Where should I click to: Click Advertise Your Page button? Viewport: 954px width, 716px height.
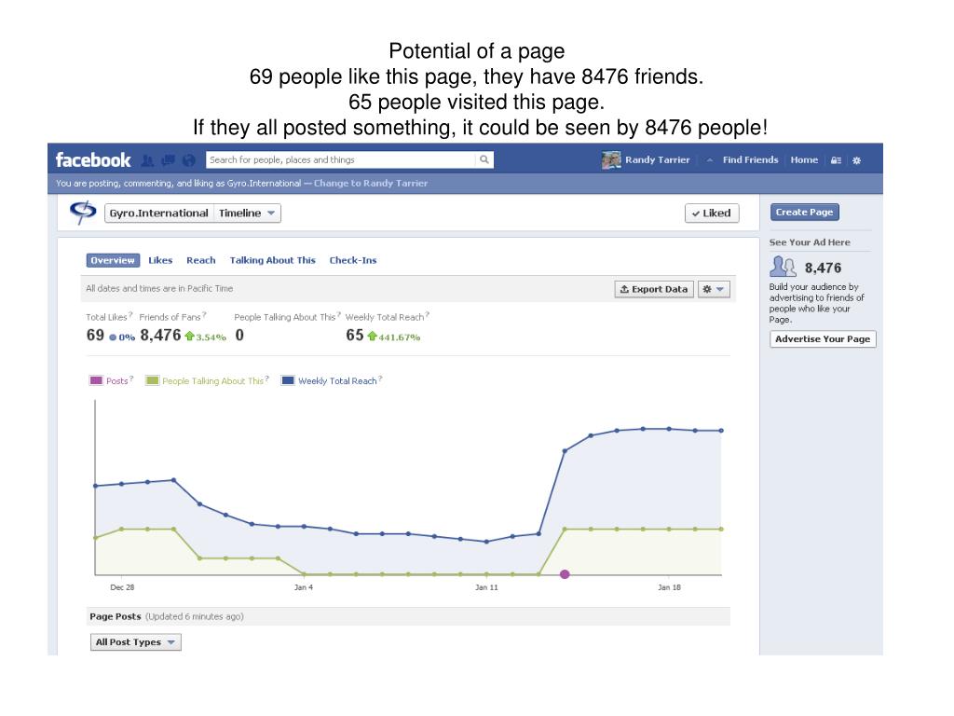coord(823,339)
